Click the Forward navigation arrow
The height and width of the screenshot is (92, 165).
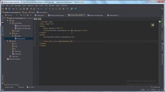point(42,9)
